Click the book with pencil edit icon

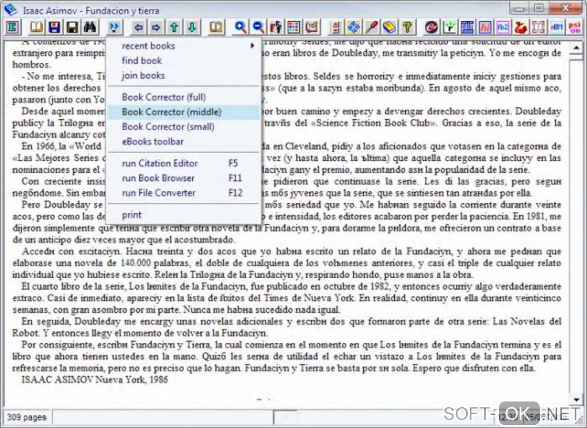coord(312,27)
